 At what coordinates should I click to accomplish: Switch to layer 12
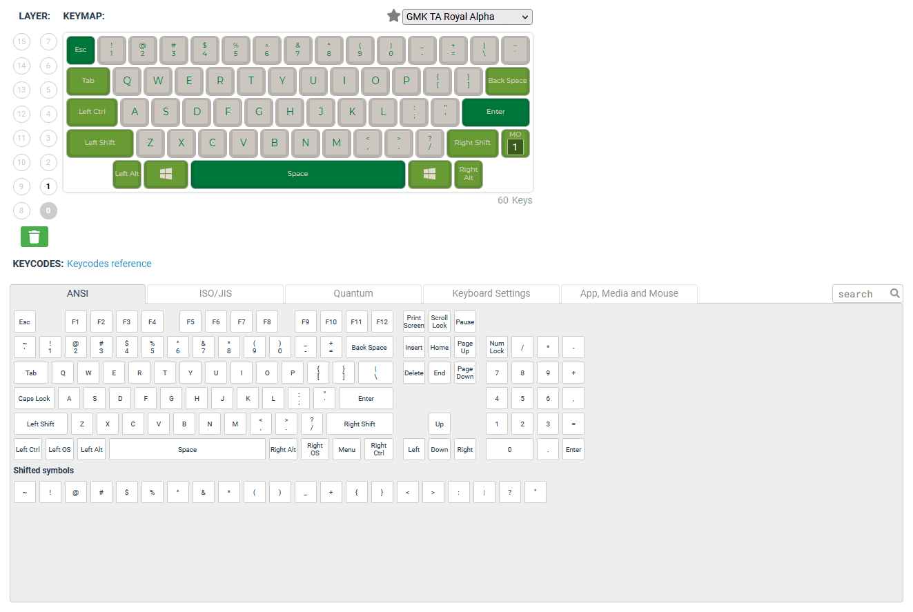[x=22, y=114]
